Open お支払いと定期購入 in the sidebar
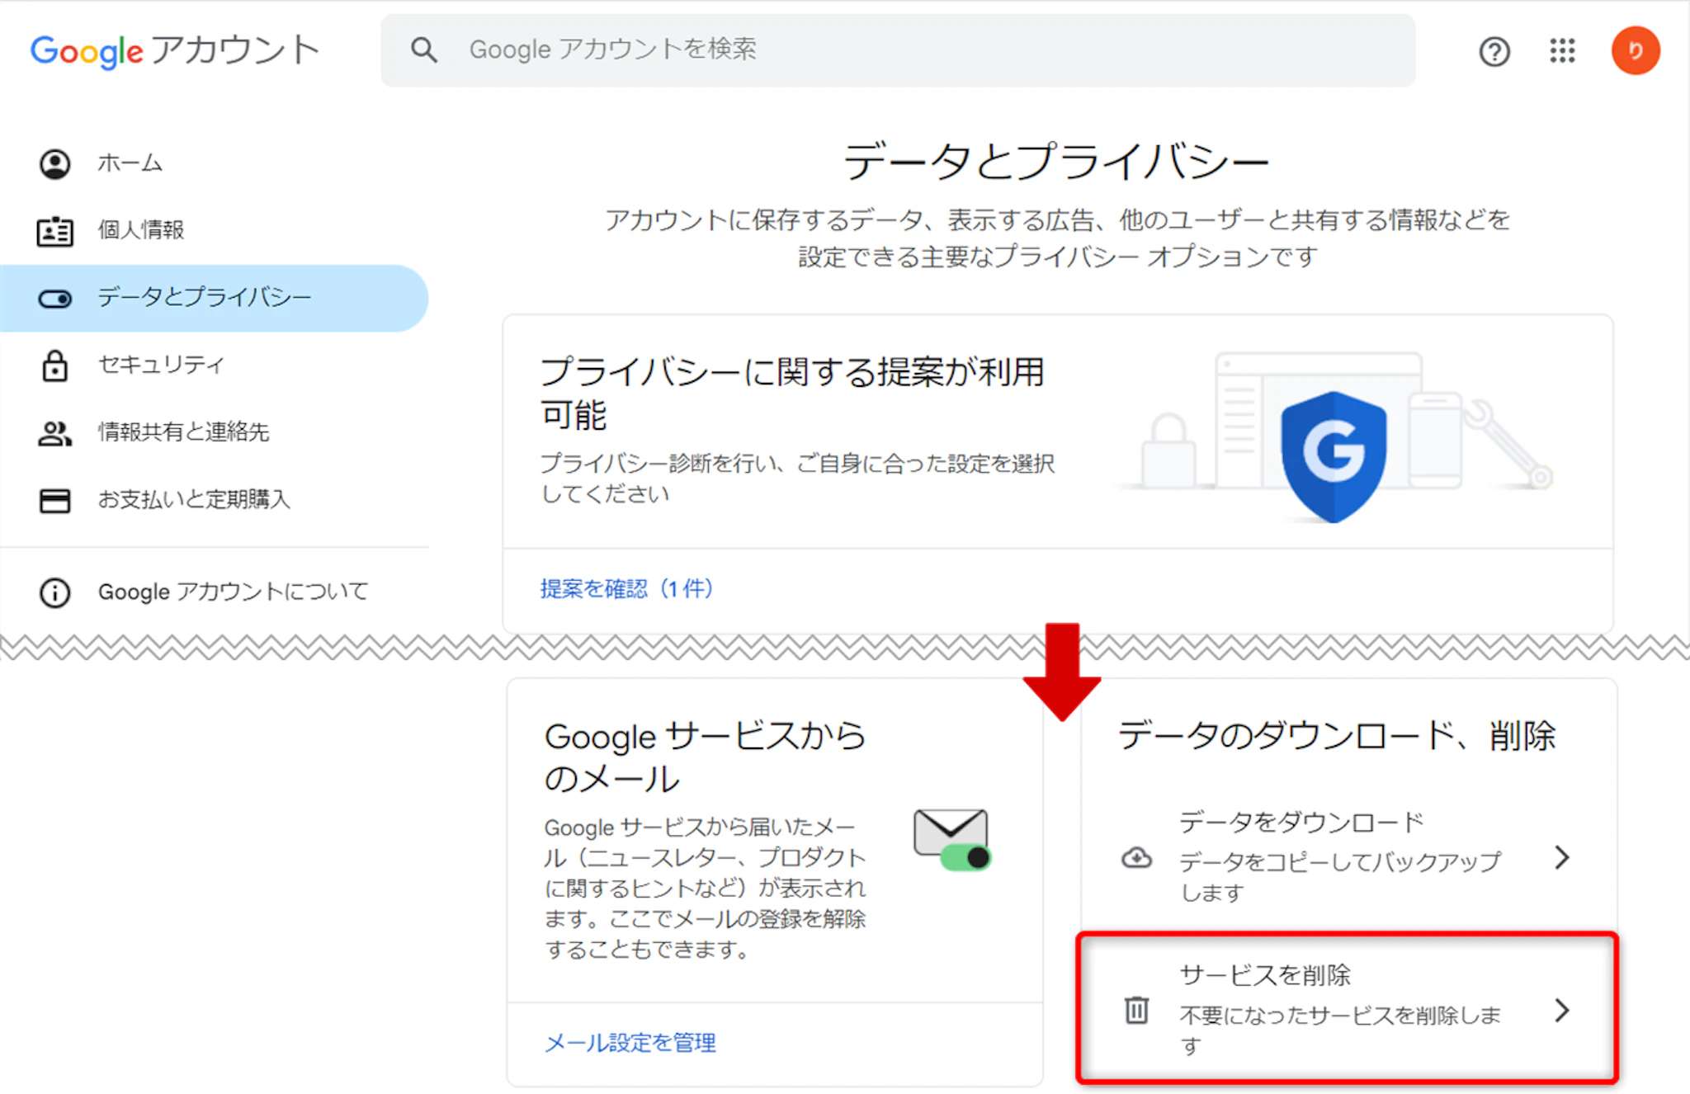 coord(194,500)
